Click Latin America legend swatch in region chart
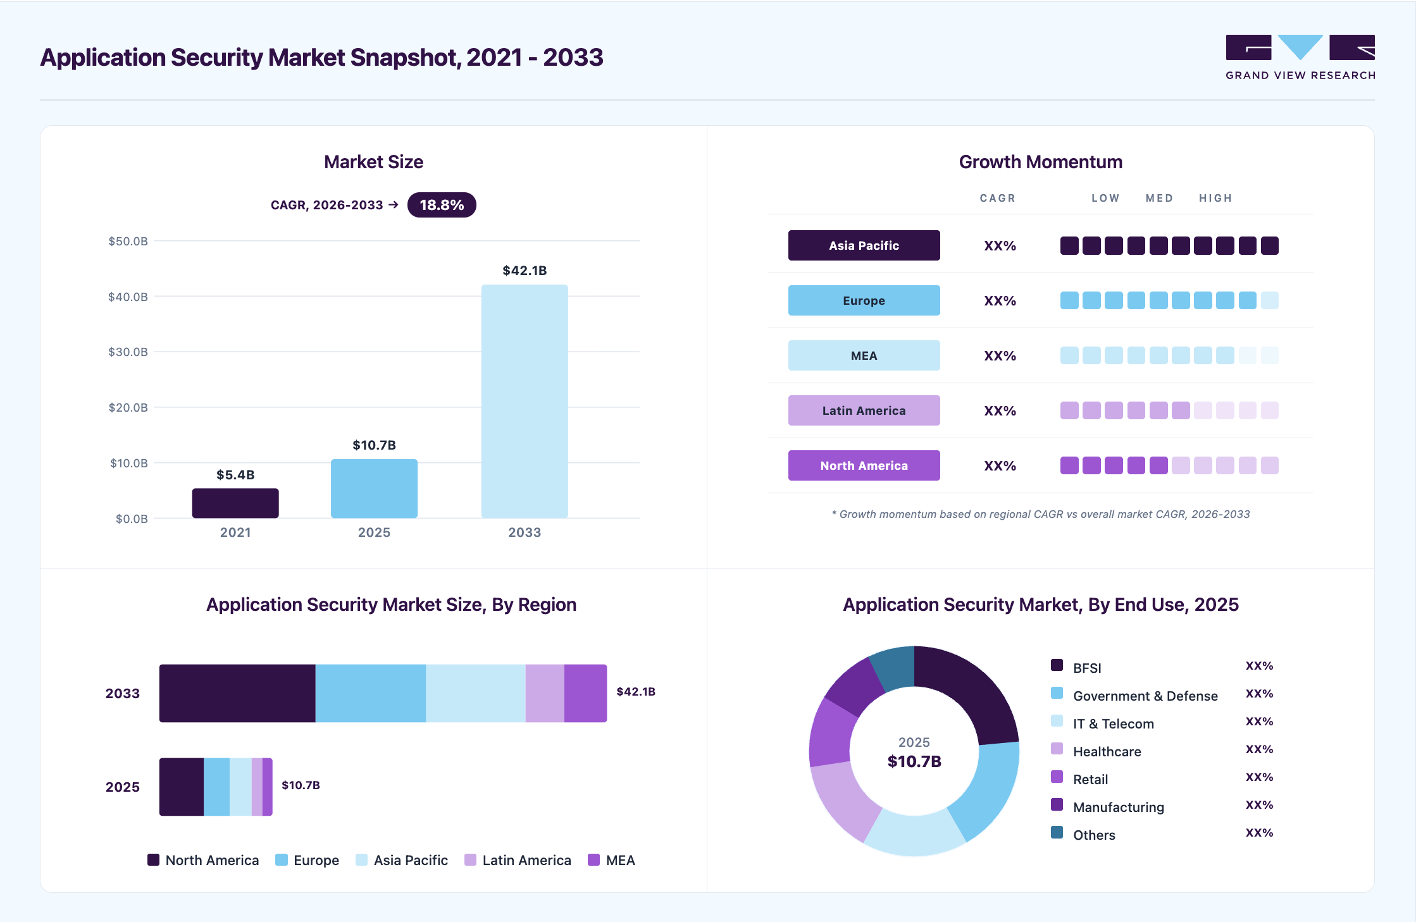This screenshot has width=1416, height=922. [470, 860]
